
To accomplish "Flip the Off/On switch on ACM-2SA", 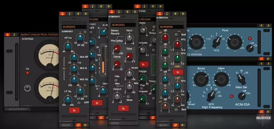I will [242, 96].
